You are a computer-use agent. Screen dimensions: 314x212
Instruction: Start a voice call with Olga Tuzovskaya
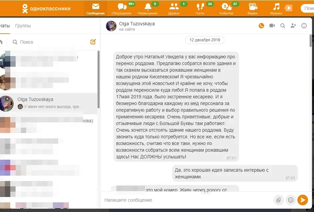tap(261, 26)
